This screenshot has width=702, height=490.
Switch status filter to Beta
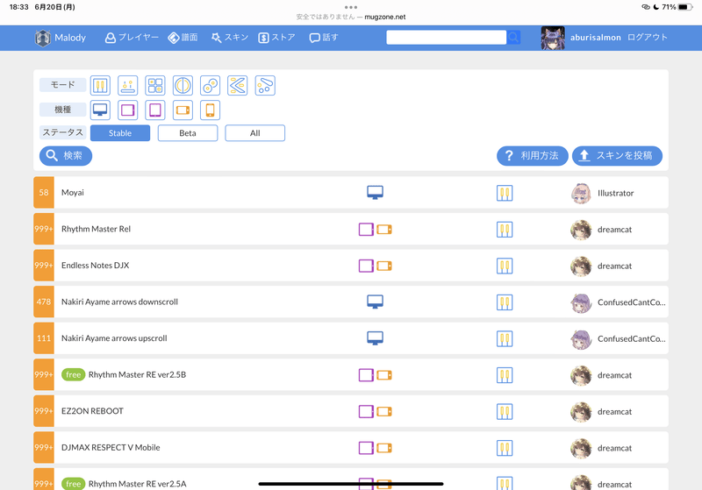point(188,133)
